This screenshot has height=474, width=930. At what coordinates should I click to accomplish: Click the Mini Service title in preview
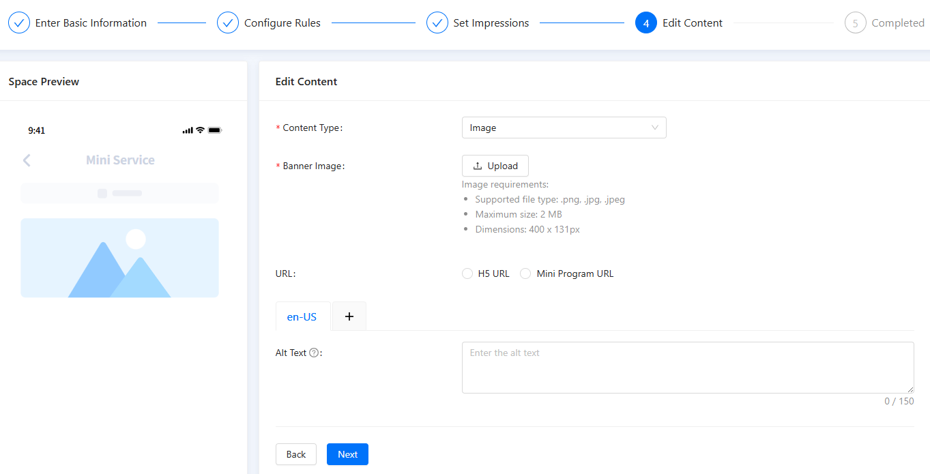pos(120,160)
